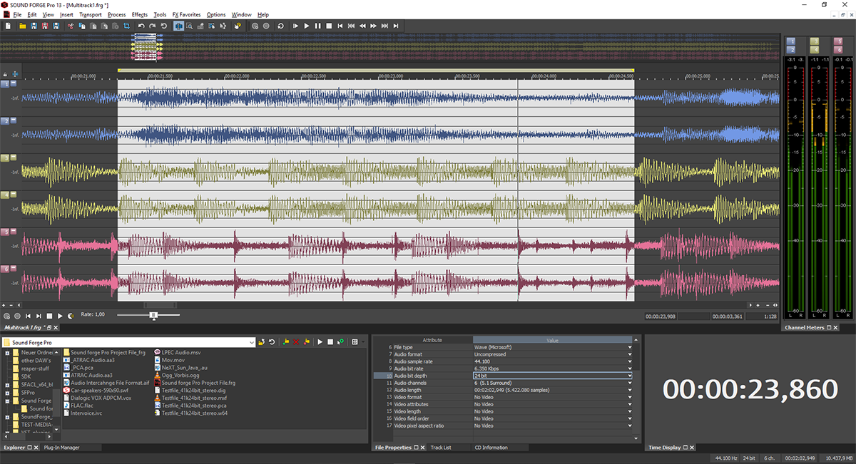
Task: Click the Undo arrow in the main toolbar
Action: click(141, 26)
